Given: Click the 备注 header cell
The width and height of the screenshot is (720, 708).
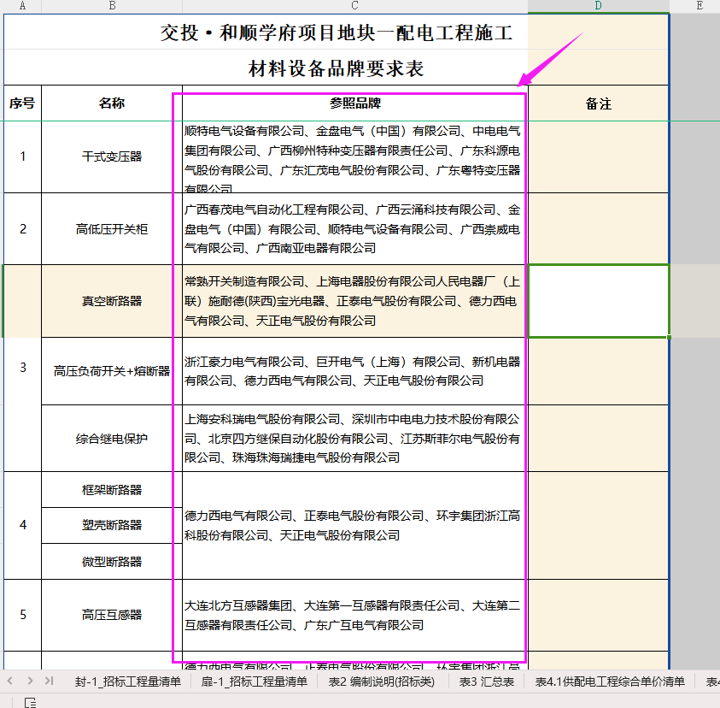Looking at the screenshot, I should pos(599,103).
